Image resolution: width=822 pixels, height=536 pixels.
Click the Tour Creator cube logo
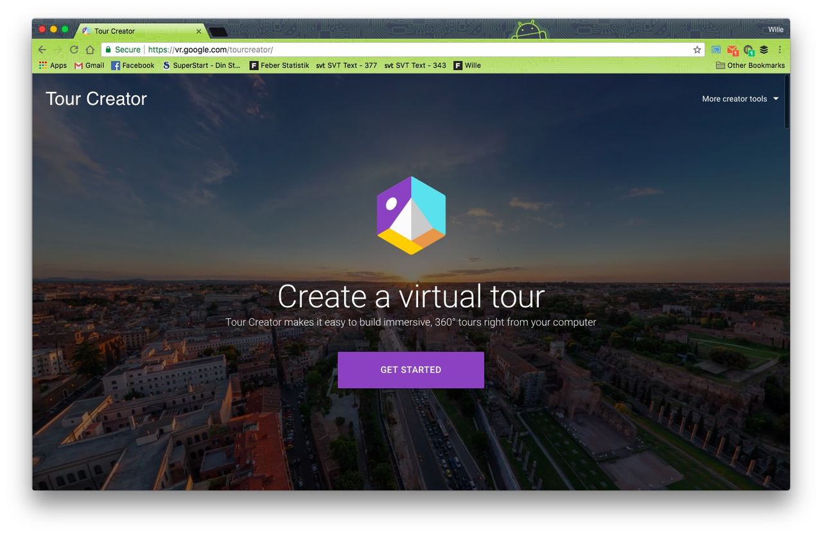coord(411,215)
